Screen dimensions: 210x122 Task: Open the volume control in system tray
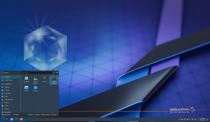click(187, 119)
